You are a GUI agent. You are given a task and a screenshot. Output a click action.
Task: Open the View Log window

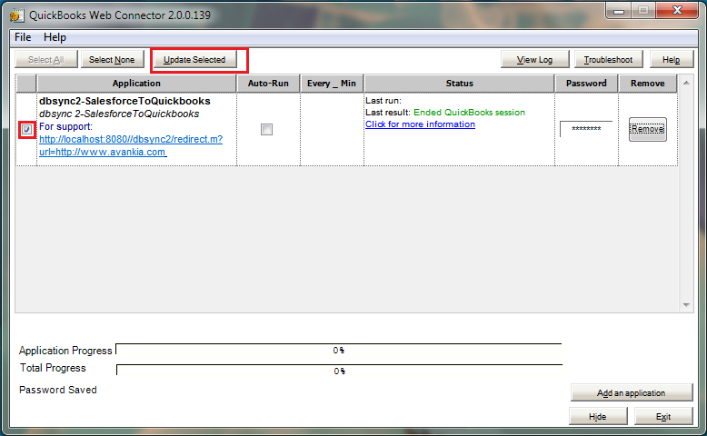tap(534, 60)
